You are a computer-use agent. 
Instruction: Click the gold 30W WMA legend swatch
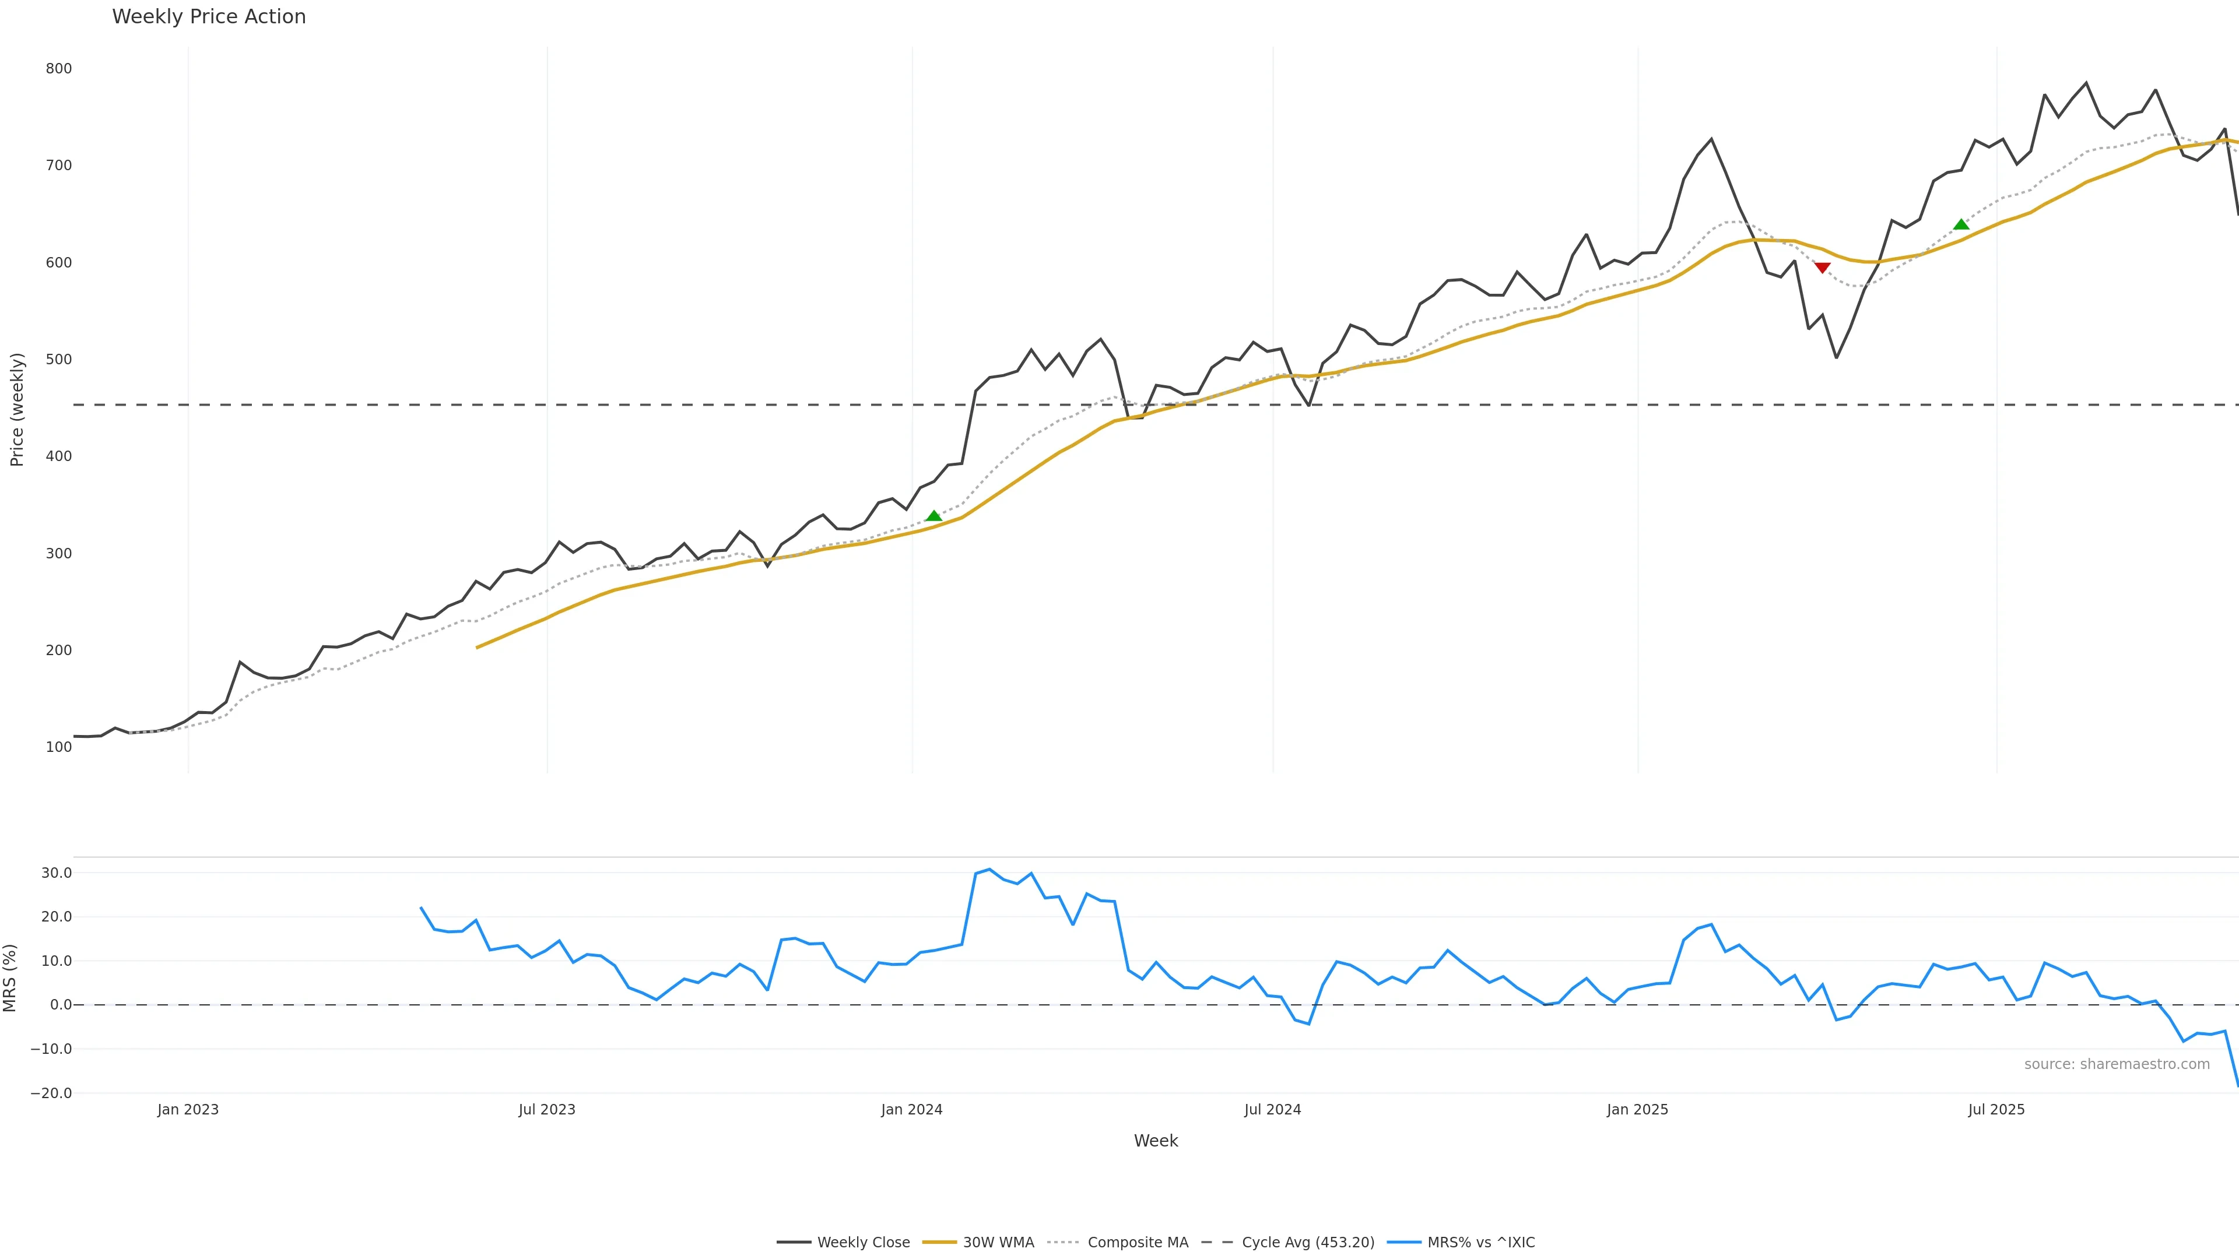[939, 1243]
